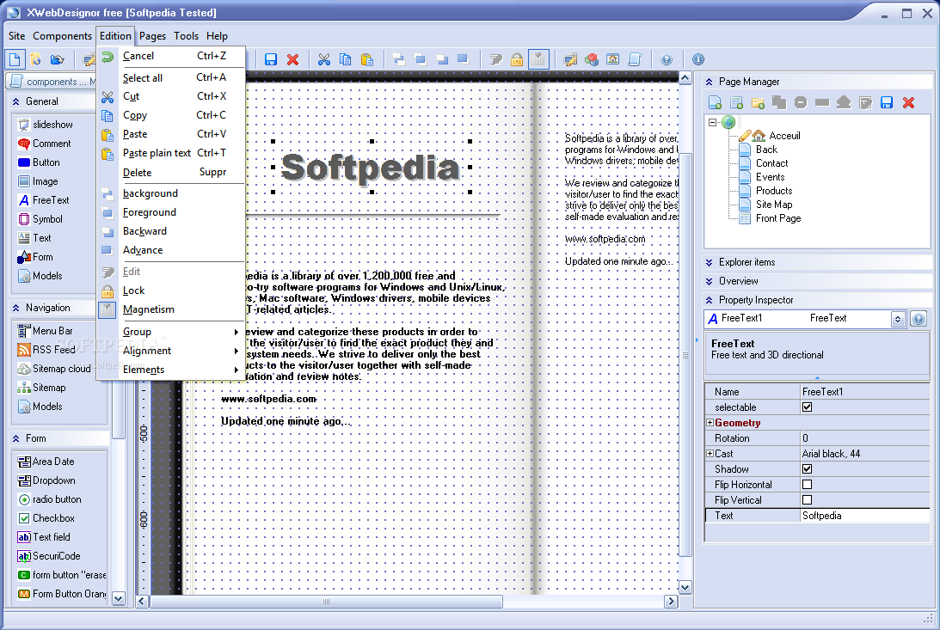Choose Paste plain text menu entry
The height and width of the screenshot is (630, 940).
tap(171, 153)
